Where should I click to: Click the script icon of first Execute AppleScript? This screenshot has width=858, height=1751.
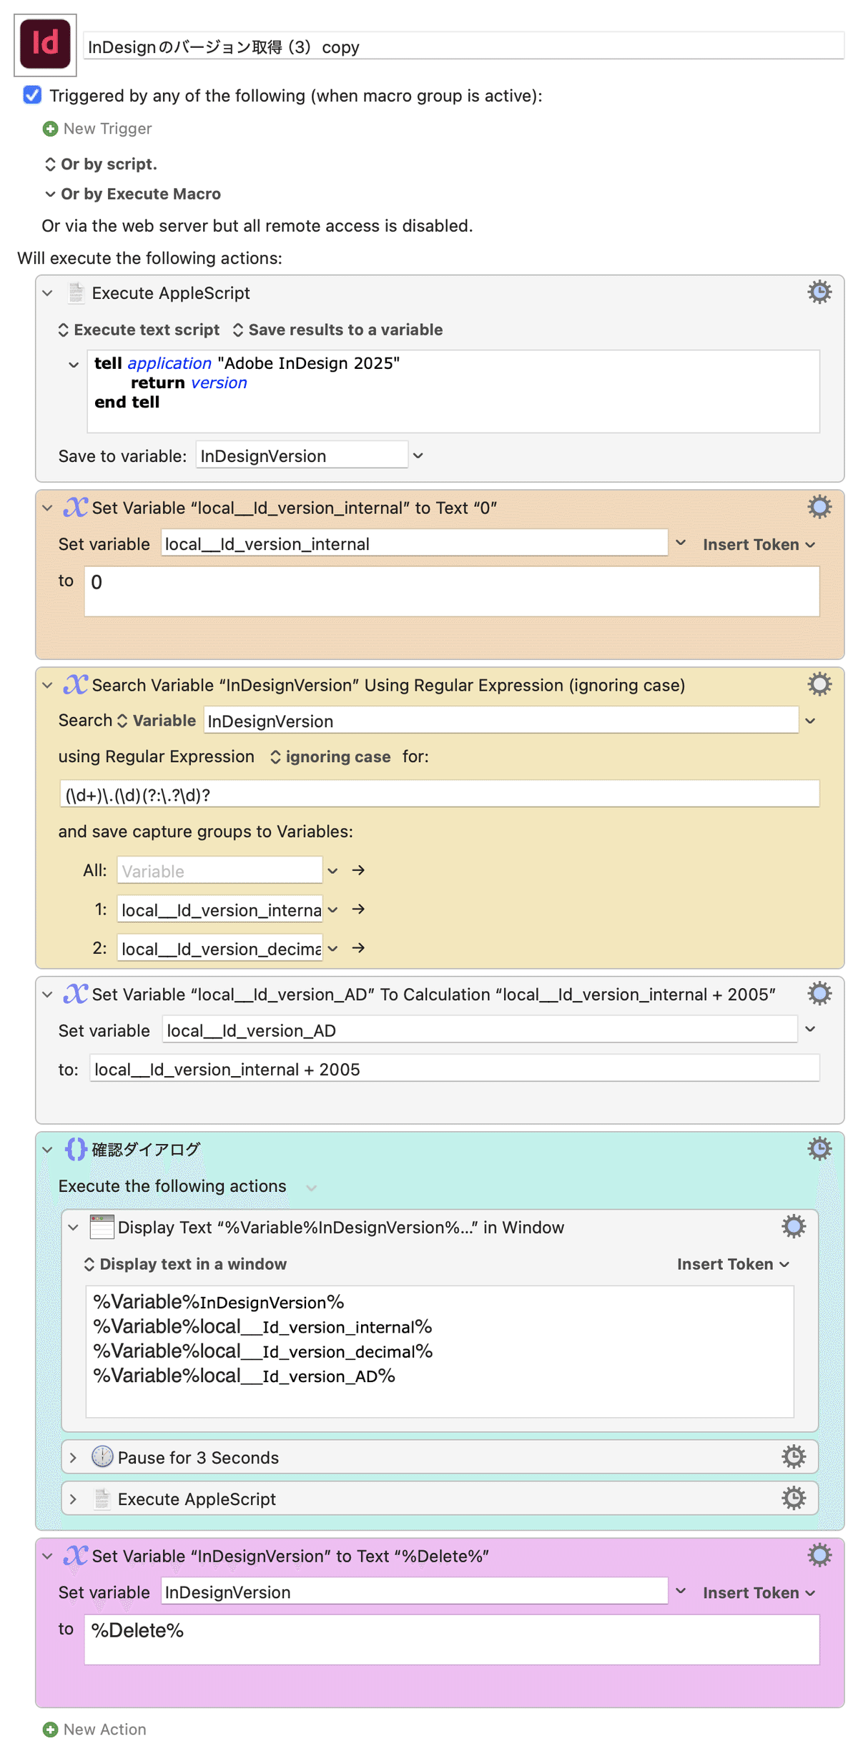[76, 292]
